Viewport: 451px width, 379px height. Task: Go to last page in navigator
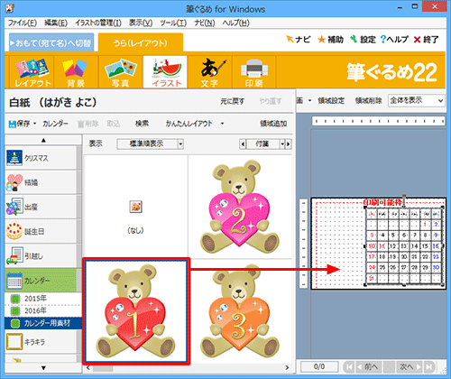429,366
